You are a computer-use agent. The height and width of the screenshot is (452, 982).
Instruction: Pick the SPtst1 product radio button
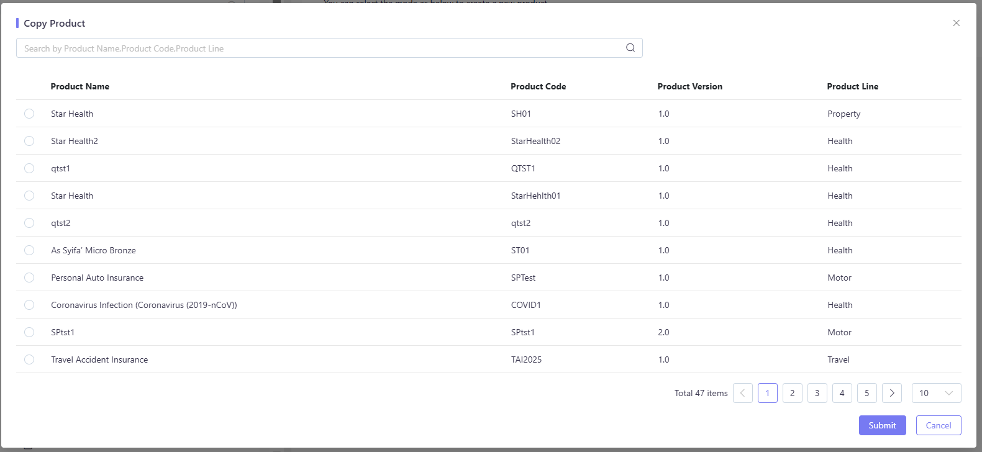29,332
